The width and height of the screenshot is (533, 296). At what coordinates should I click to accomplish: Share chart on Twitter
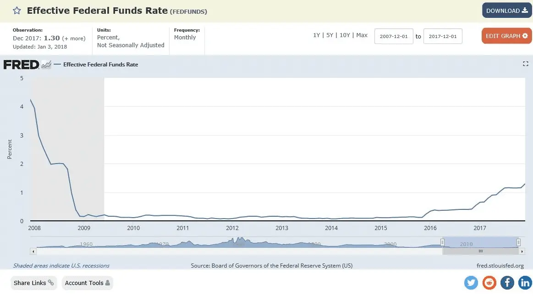(x=471, y=283)
